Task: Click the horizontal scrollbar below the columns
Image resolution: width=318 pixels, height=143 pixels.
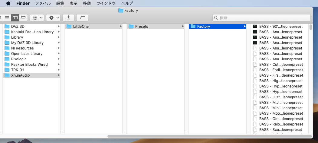Action: click(210, 136)
